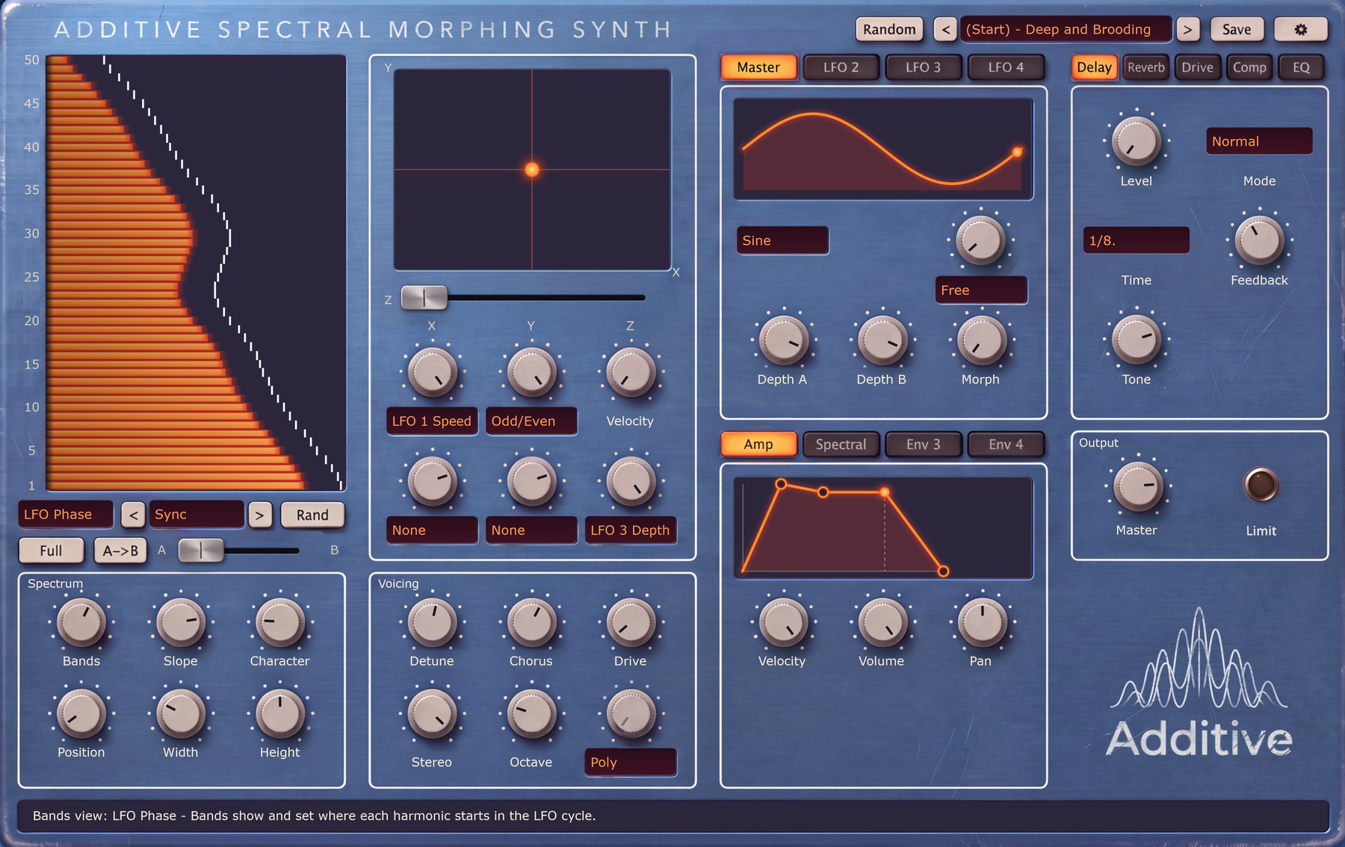The width and height of the screenshot is (1345, 847).
Task: Click the next bands view arrow
Action: point(259,515)
